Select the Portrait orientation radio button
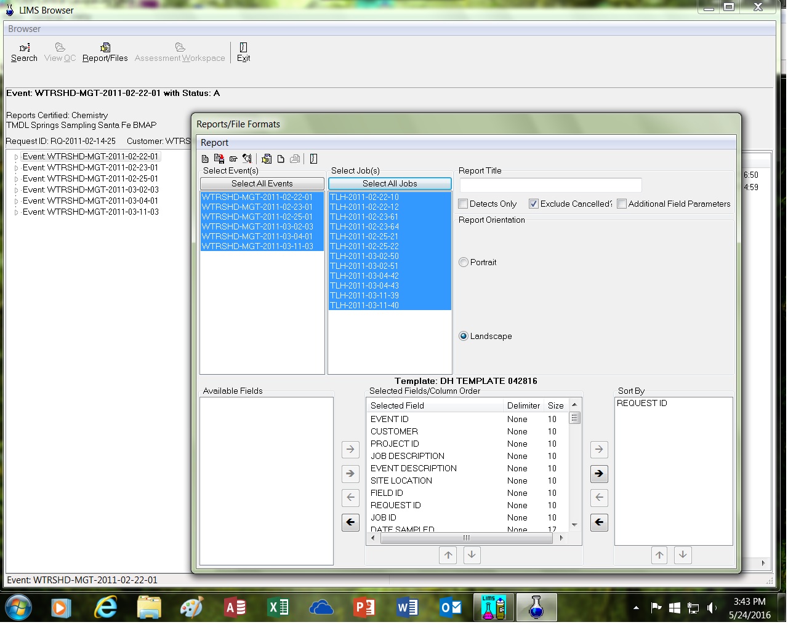788x630 pixels. tap(464, 262)
